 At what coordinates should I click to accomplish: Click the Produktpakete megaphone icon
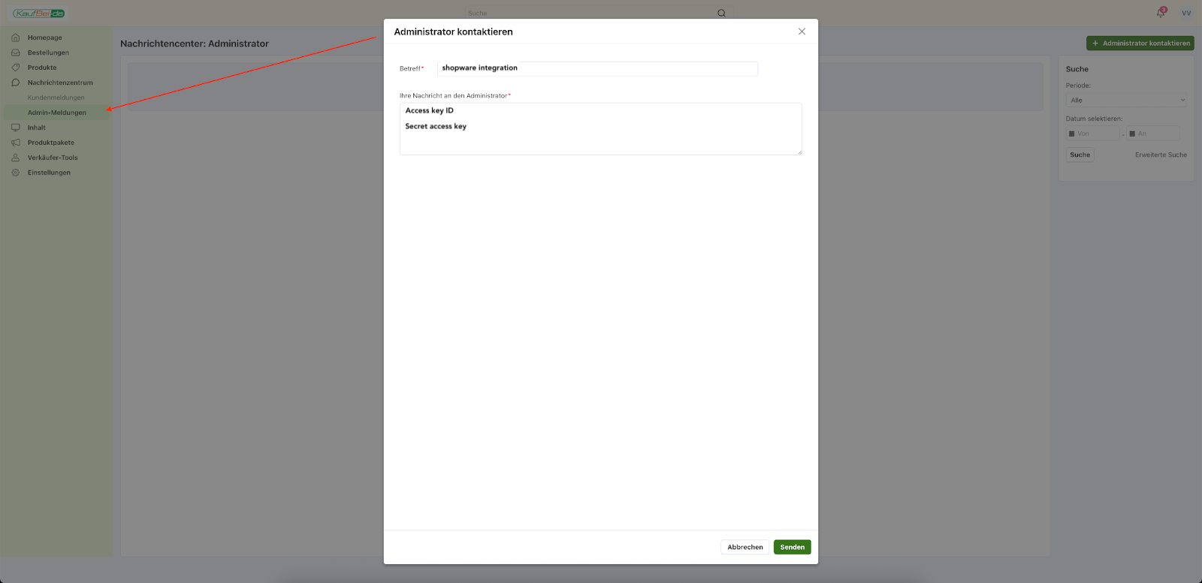pos(16,143)
